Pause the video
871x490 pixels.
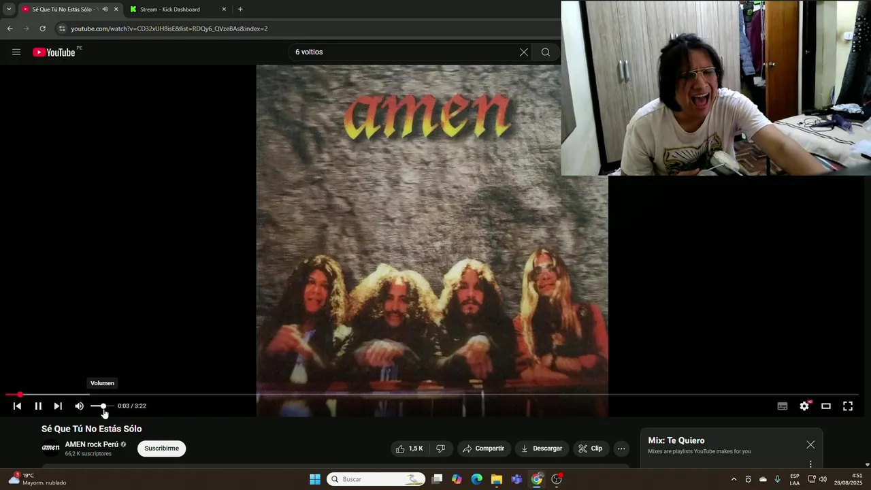click(x=38, y=406)
